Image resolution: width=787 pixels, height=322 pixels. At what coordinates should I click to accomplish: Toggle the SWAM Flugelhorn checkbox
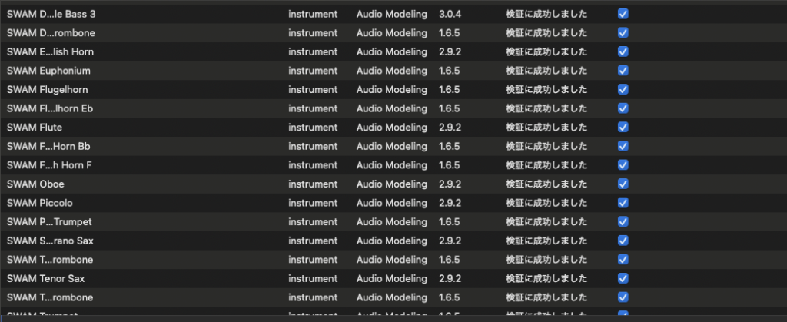pyautogui.click(x=623, y=89)
